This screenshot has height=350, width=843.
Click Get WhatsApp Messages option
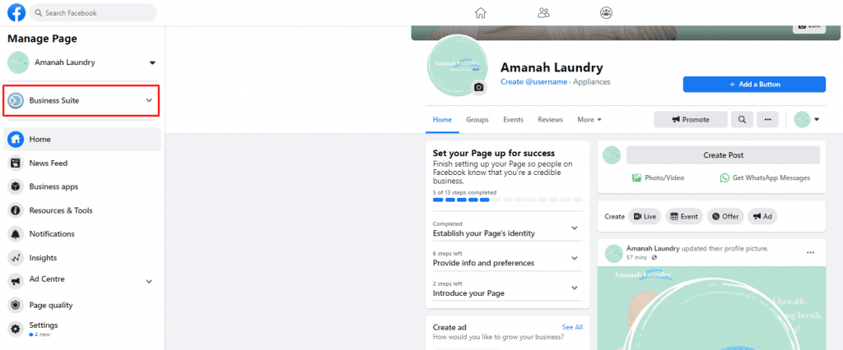pos(765,177)
